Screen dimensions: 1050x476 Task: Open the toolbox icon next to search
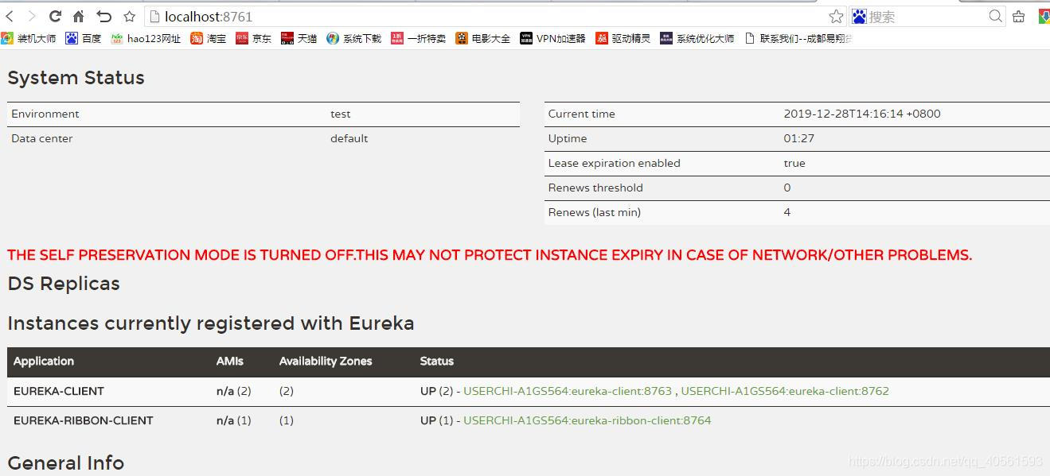click(1018, 16)
